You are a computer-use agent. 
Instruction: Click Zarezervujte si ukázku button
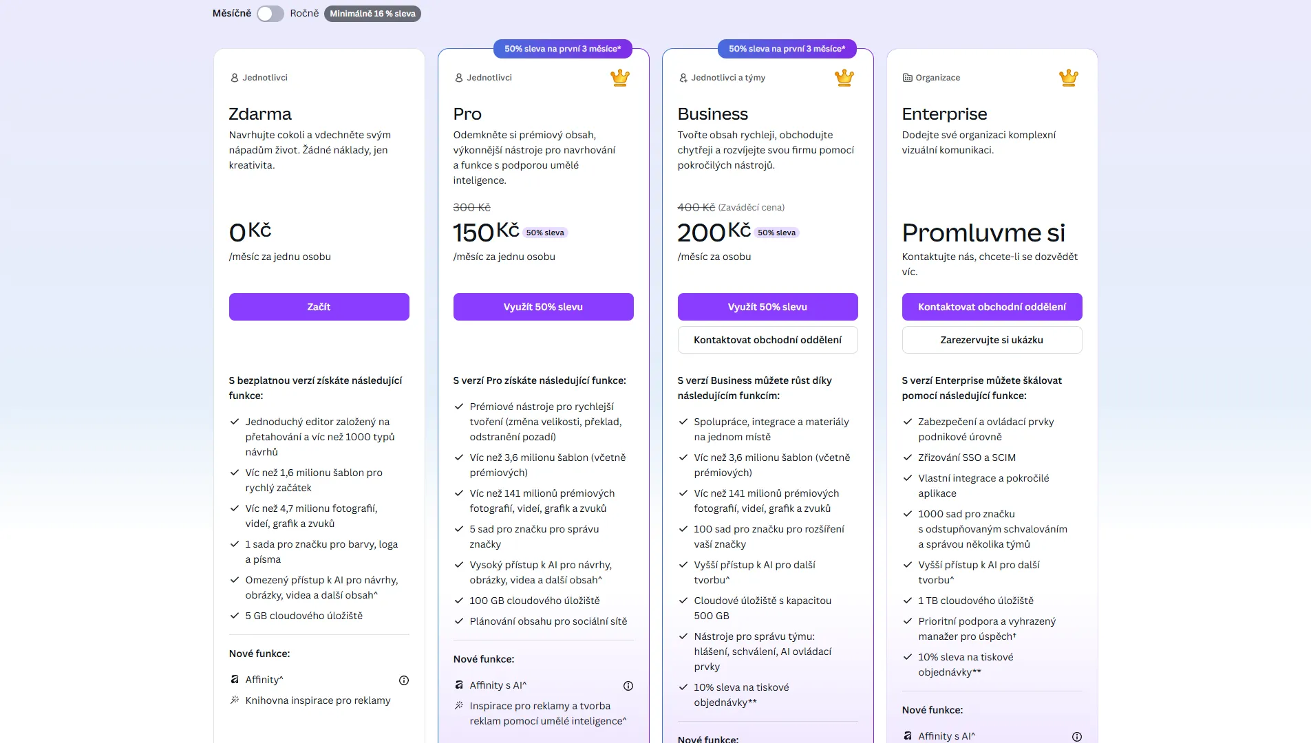(992, 340)
